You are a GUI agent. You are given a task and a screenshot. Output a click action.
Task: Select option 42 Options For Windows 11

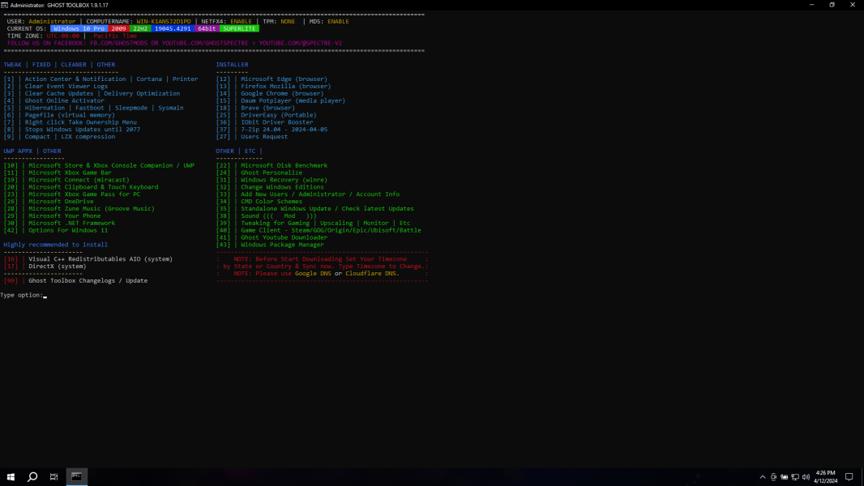tap(56, 230)
